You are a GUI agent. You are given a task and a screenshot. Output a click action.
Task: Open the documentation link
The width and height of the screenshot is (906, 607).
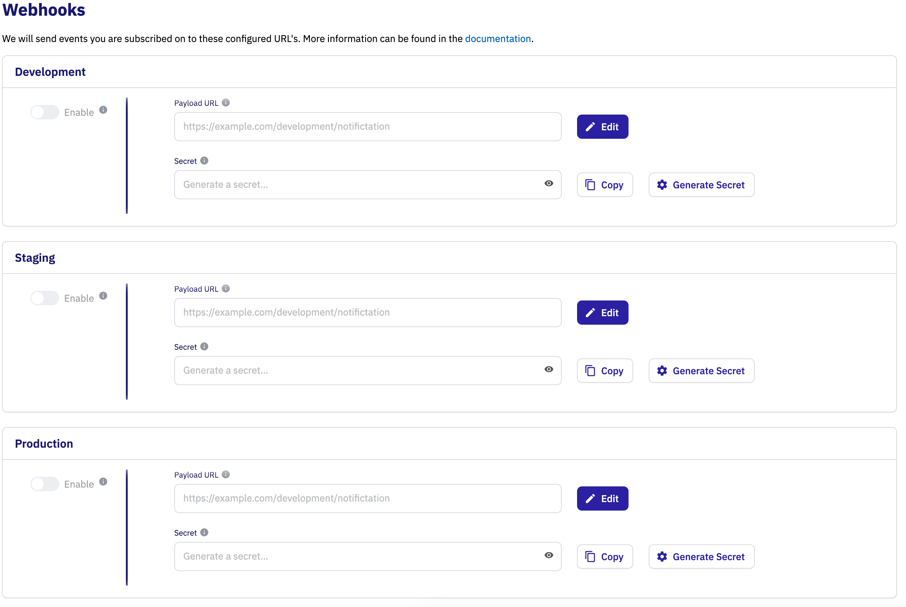[497, 39]
